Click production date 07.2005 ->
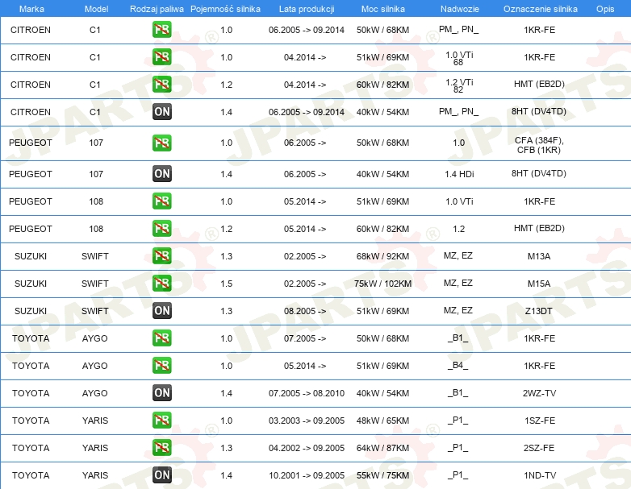This screenshot has height=489, width=631. 305,338
